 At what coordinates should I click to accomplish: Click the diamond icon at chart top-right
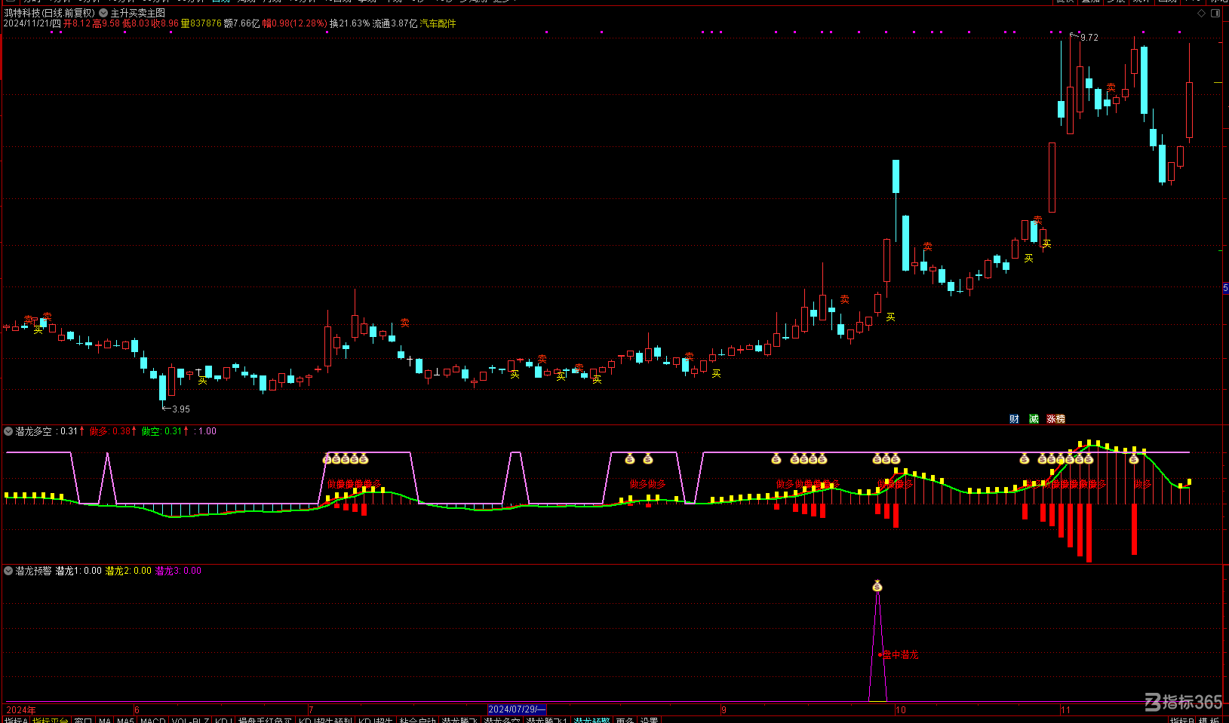(1202, 13)
